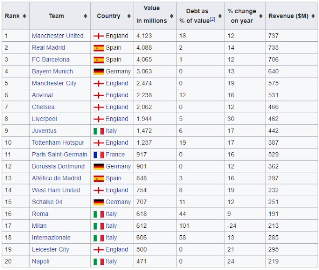Click England flag in Manchester City row

click(x=99, y=84)
